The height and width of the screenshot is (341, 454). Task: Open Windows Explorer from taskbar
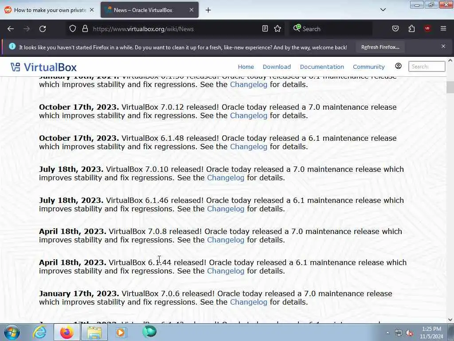tap(94, 332)
